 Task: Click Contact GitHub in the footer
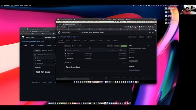click(x=116, y=78)
